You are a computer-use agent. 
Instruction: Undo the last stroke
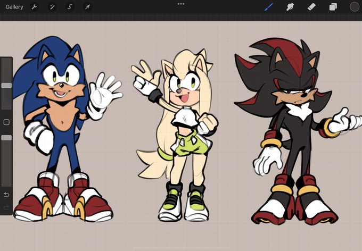[6, 195]
